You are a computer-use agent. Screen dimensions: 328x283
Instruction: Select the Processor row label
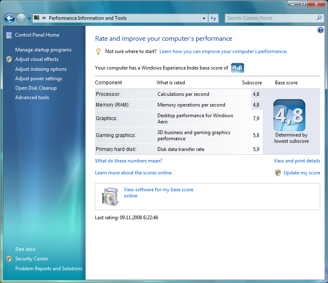click(x=108, y=94)
